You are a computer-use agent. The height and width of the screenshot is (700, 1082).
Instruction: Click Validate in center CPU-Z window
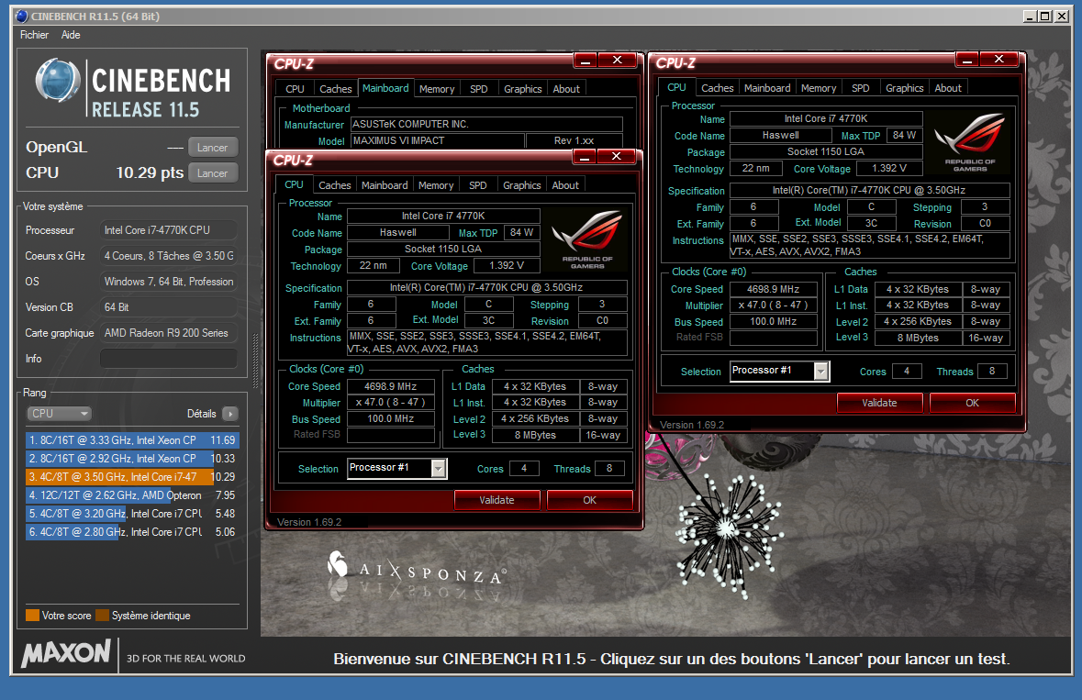tap(496, 500)
